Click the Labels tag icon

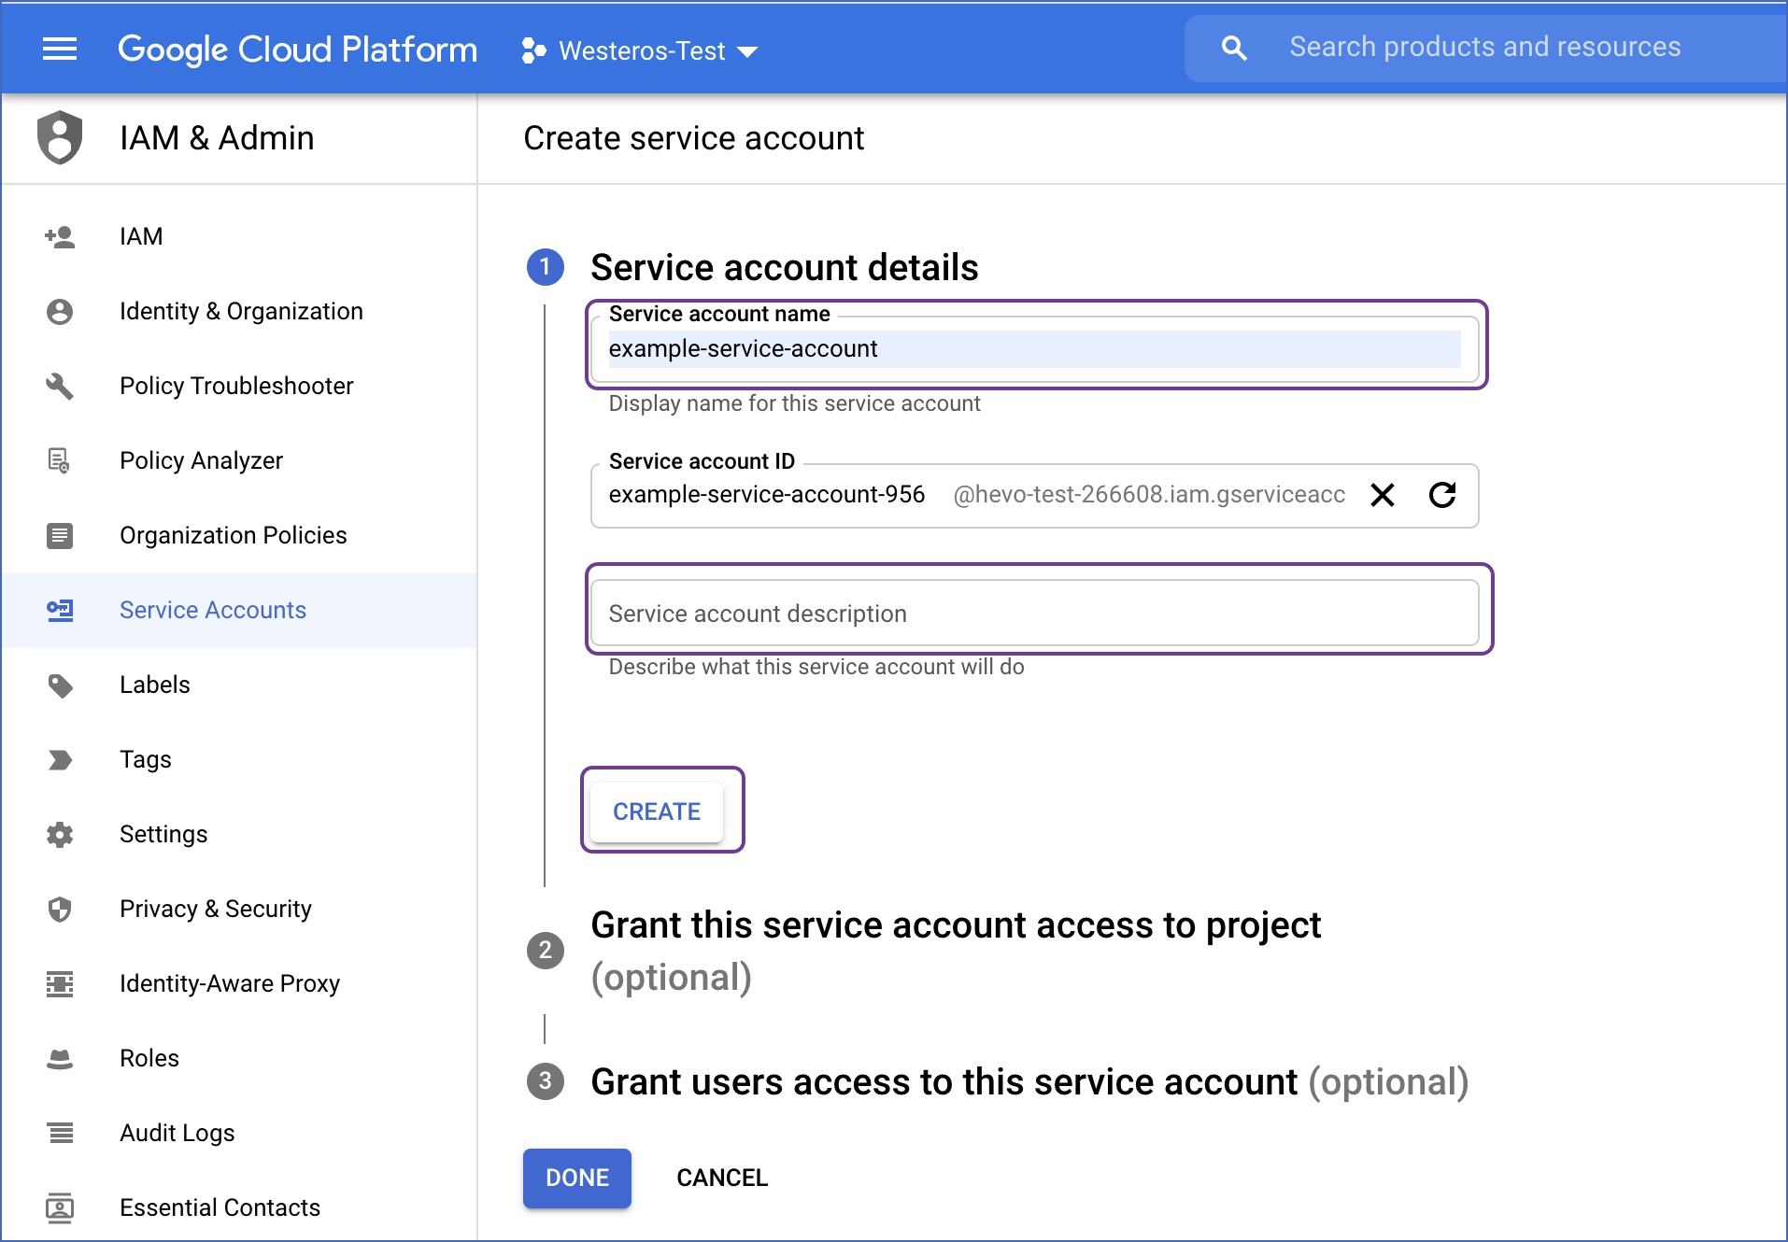click(x=60, y=685)
